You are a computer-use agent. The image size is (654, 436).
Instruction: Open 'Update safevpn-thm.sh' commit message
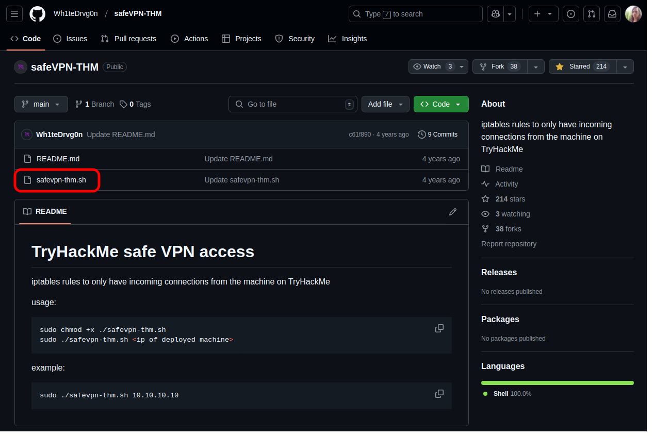click(242, 180)
